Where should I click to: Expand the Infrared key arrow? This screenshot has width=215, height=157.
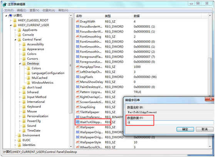[20, 92]
